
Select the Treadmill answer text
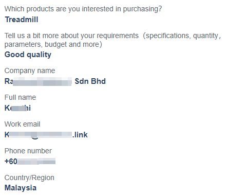click(x=22, y=20)
